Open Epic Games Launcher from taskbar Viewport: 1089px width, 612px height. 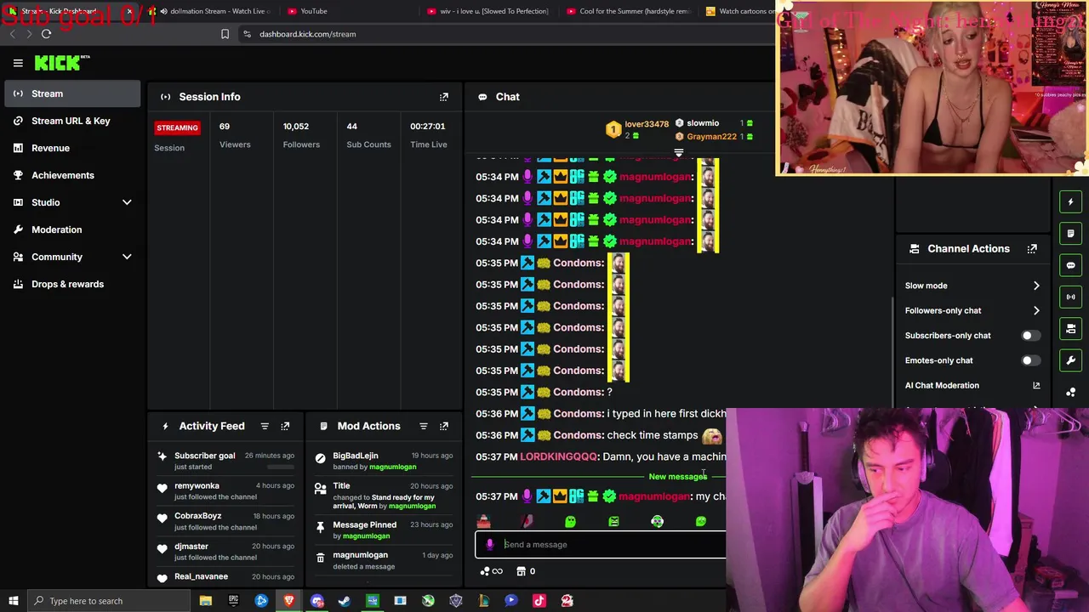[x=233, y=601]
